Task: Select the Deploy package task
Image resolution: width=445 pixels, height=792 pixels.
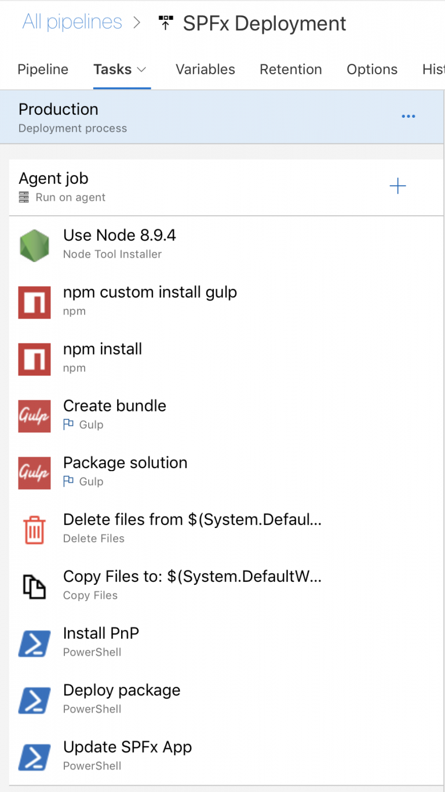Action: coord(122,690)
